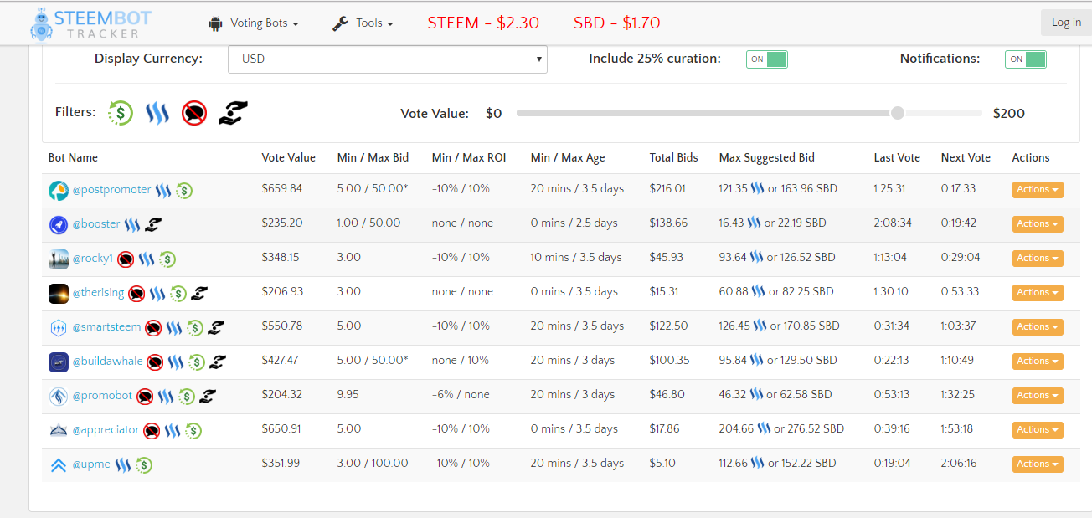Image resolution: width=1092 pixels, height=518 pixels.
Task: Click the SBD - $1.70 price text
Action: pos(617,23)
